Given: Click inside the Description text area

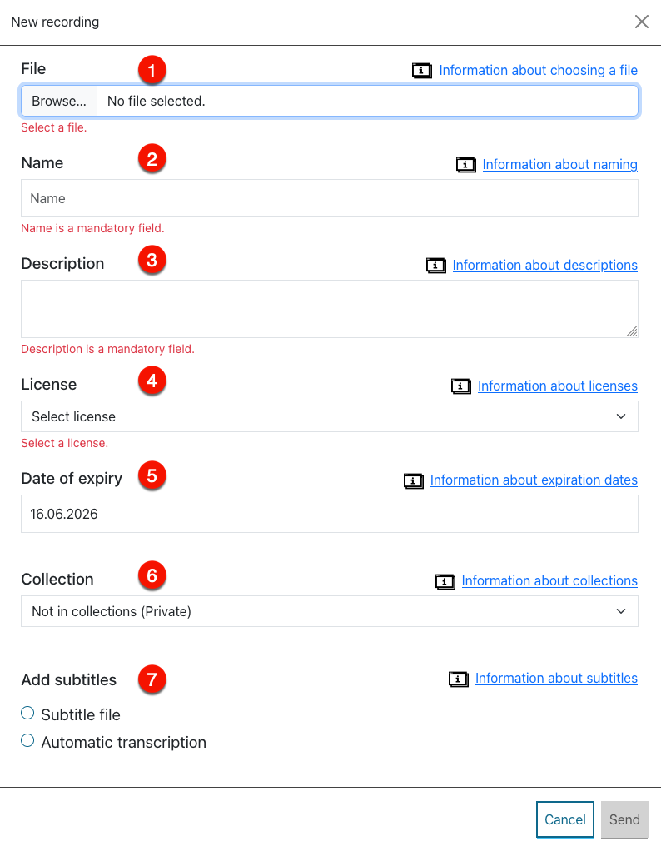Looking at the screenshot, I should pos(330,309).
